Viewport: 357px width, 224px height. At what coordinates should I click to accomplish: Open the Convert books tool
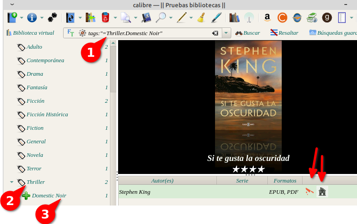[x=70, y=18]
